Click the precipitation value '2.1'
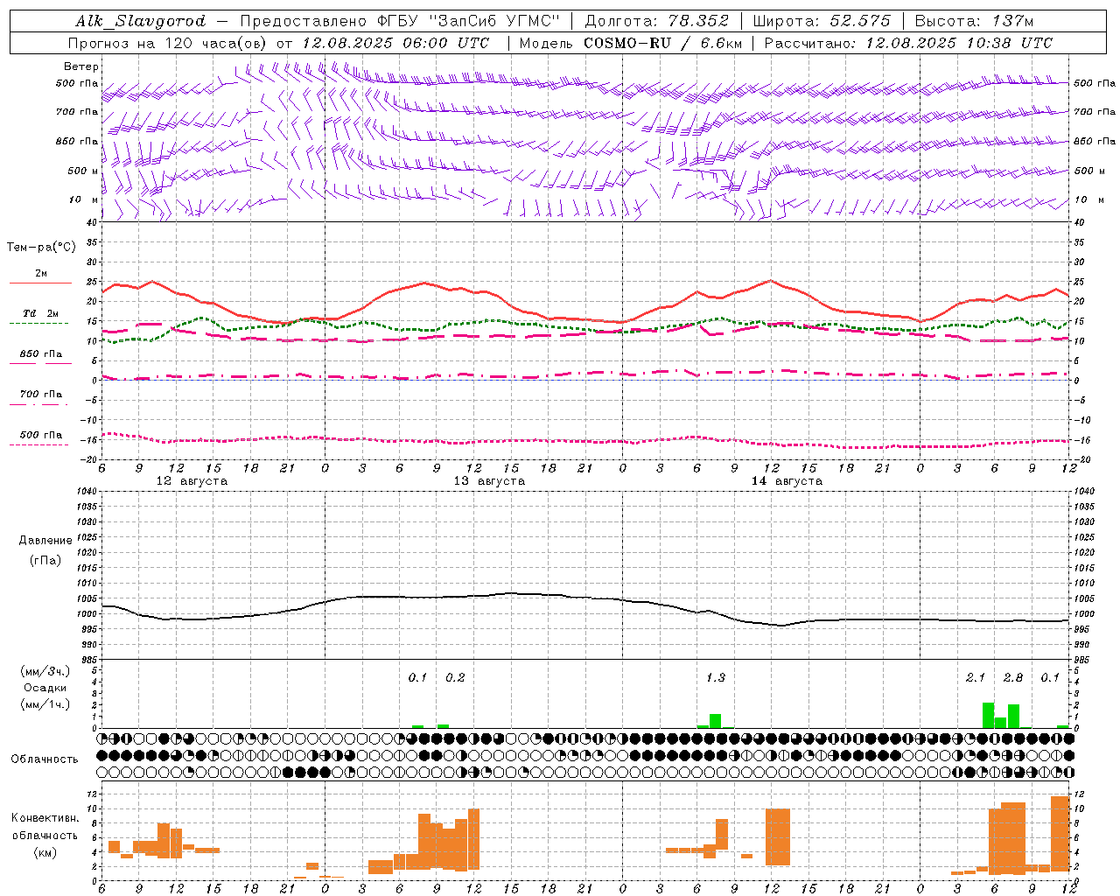 click(976, 677)
